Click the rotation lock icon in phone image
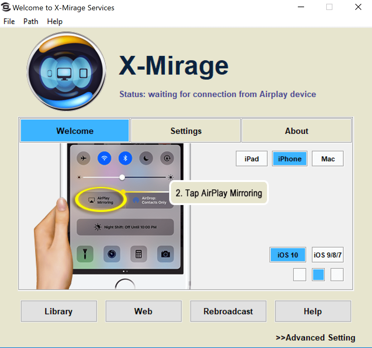 tap(167, 158)
